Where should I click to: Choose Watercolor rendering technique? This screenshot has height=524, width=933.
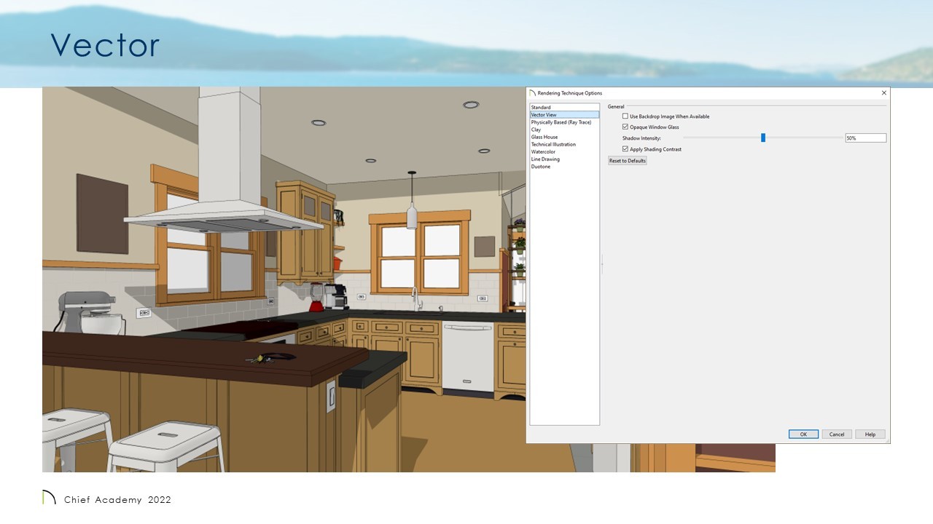[x=543, y=151]
